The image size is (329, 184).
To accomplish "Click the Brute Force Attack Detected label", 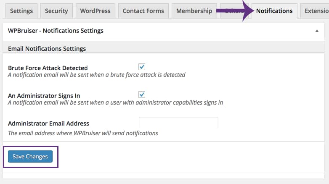I will pyautogui.click(x=48, y=68).
